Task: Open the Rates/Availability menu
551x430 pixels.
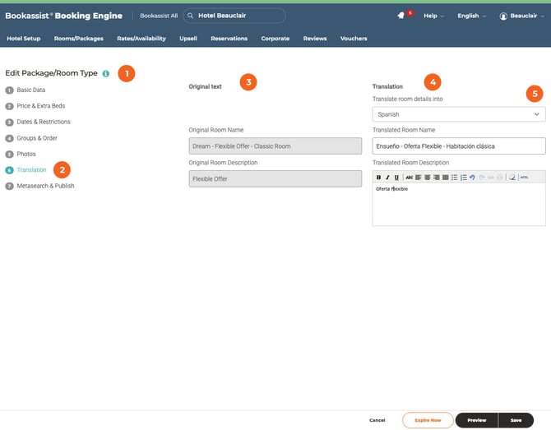Action: tap(141, 39)
